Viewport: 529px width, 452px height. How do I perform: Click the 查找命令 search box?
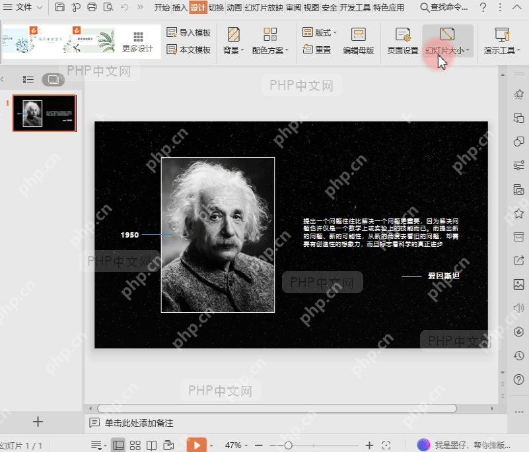click(x=444, y=7)
